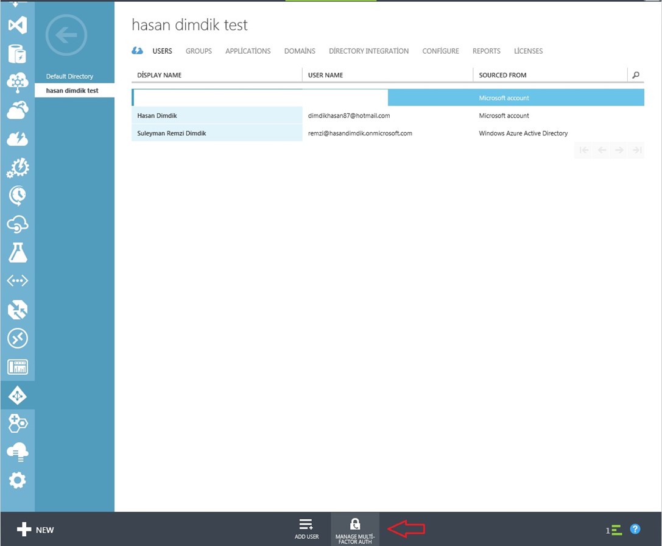Open the settings gear sidebar icon

click(x=17, y=481)
